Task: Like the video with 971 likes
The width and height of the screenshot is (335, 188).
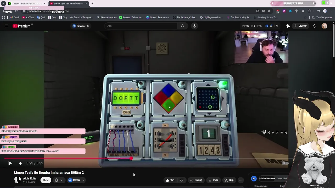Action: click(x=170, y=180)
